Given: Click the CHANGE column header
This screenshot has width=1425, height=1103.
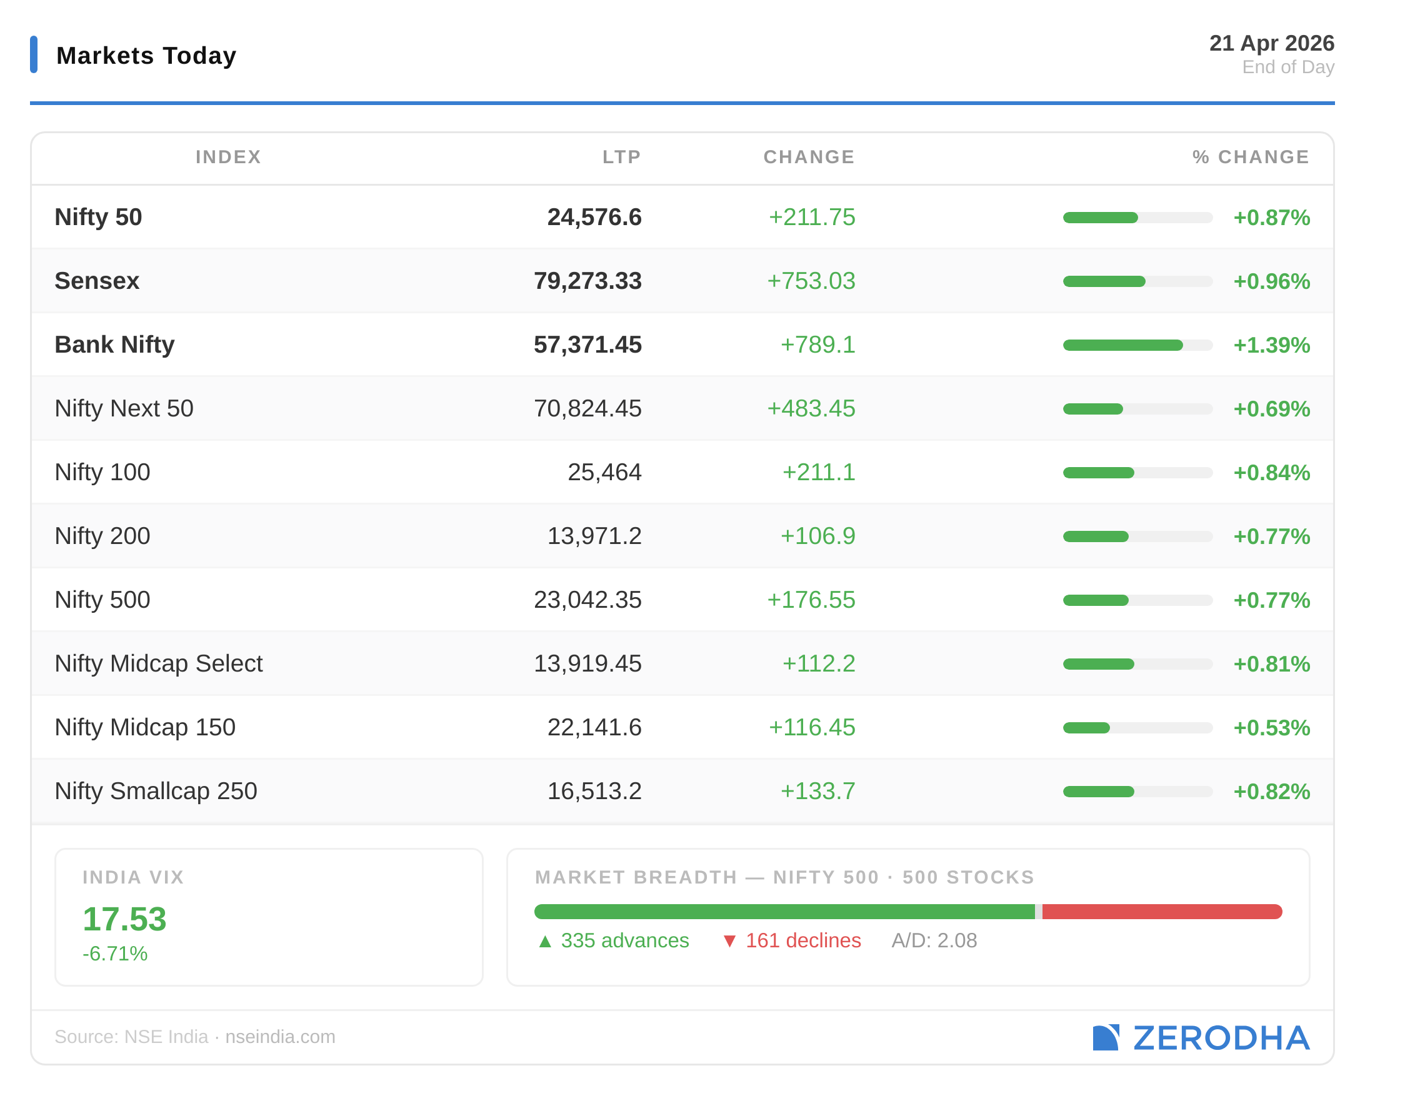Looking at the screenshot, I should (809, 158).
